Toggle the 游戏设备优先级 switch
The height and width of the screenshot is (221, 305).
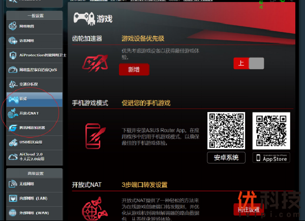[249, 63]
